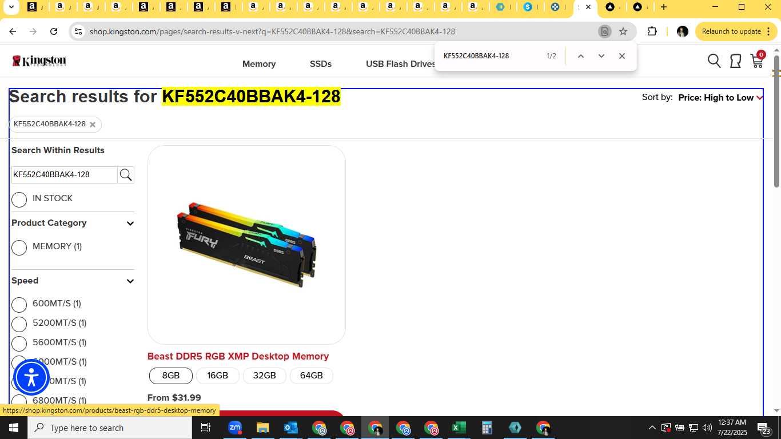Screen dimensions: 781x439
Task: View site information icon in address bar
Action: [x=78, y=31]
